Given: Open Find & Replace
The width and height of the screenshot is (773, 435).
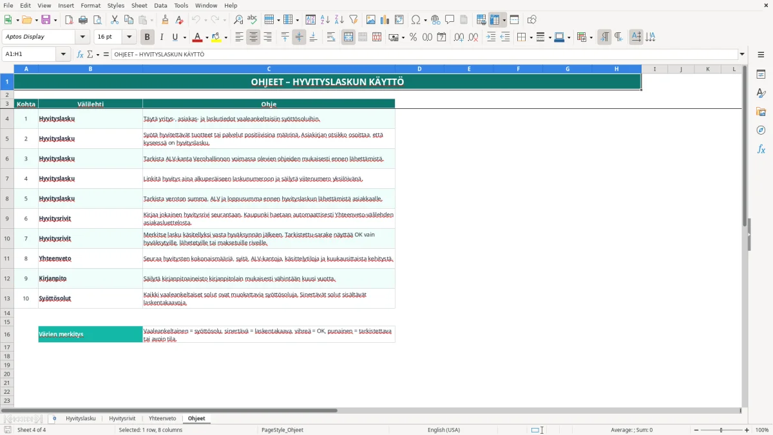Looking at the screenshot, I should 238,20.
